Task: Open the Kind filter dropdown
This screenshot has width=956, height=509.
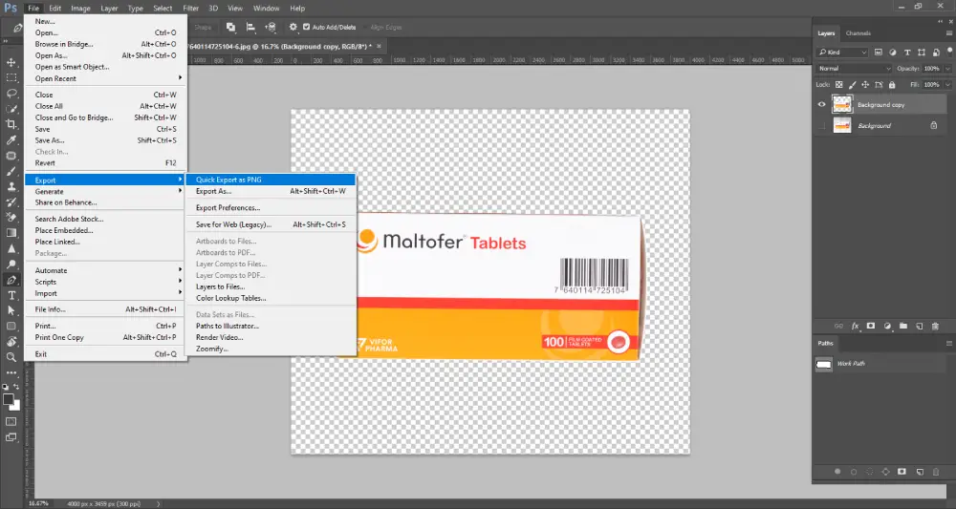Action: tap(842, 53)
